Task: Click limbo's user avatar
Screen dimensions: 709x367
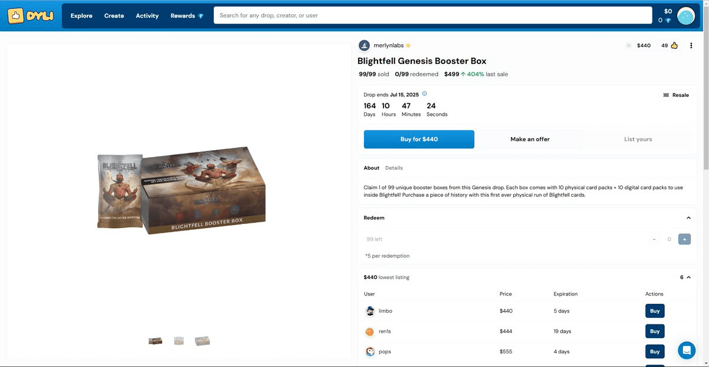Action: click(370, 311)
